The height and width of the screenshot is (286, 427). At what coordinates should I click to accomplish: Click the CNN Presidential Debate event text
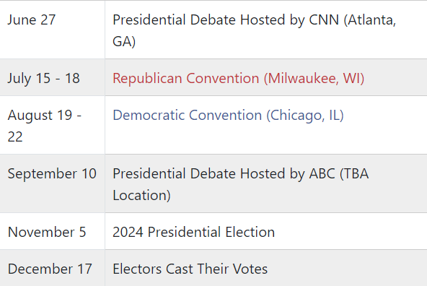255,30
